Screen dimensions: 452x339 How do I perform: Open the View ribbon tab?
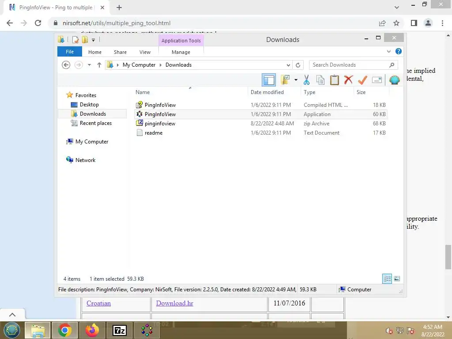(x=145, y=52)
